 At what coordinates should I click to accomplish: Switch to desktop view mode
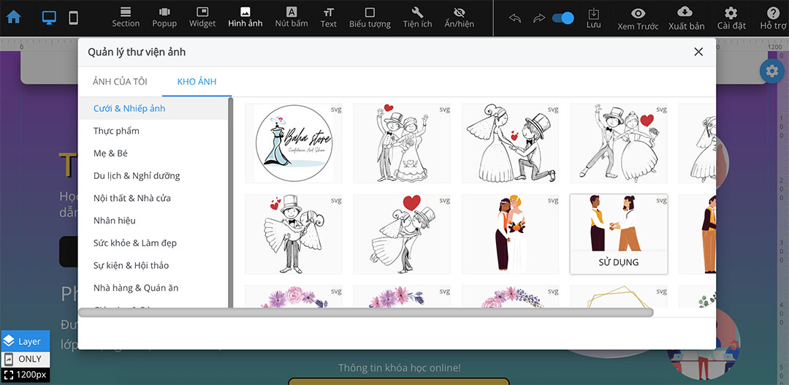tap(49, 18)
